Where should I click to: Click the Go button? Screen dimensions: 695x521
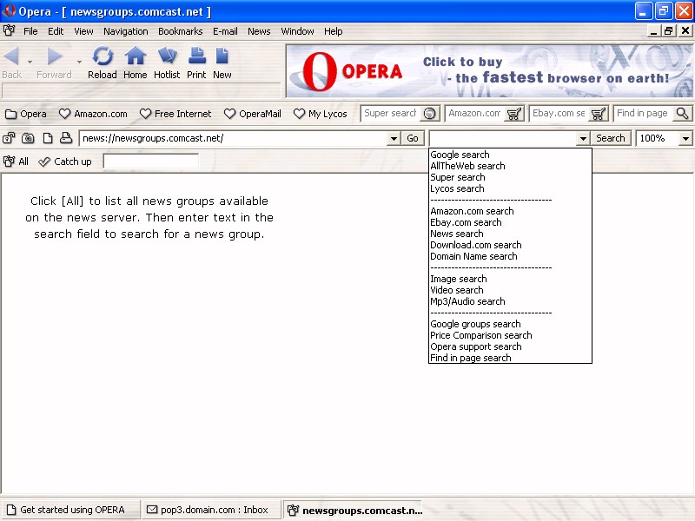coord(413,138)
